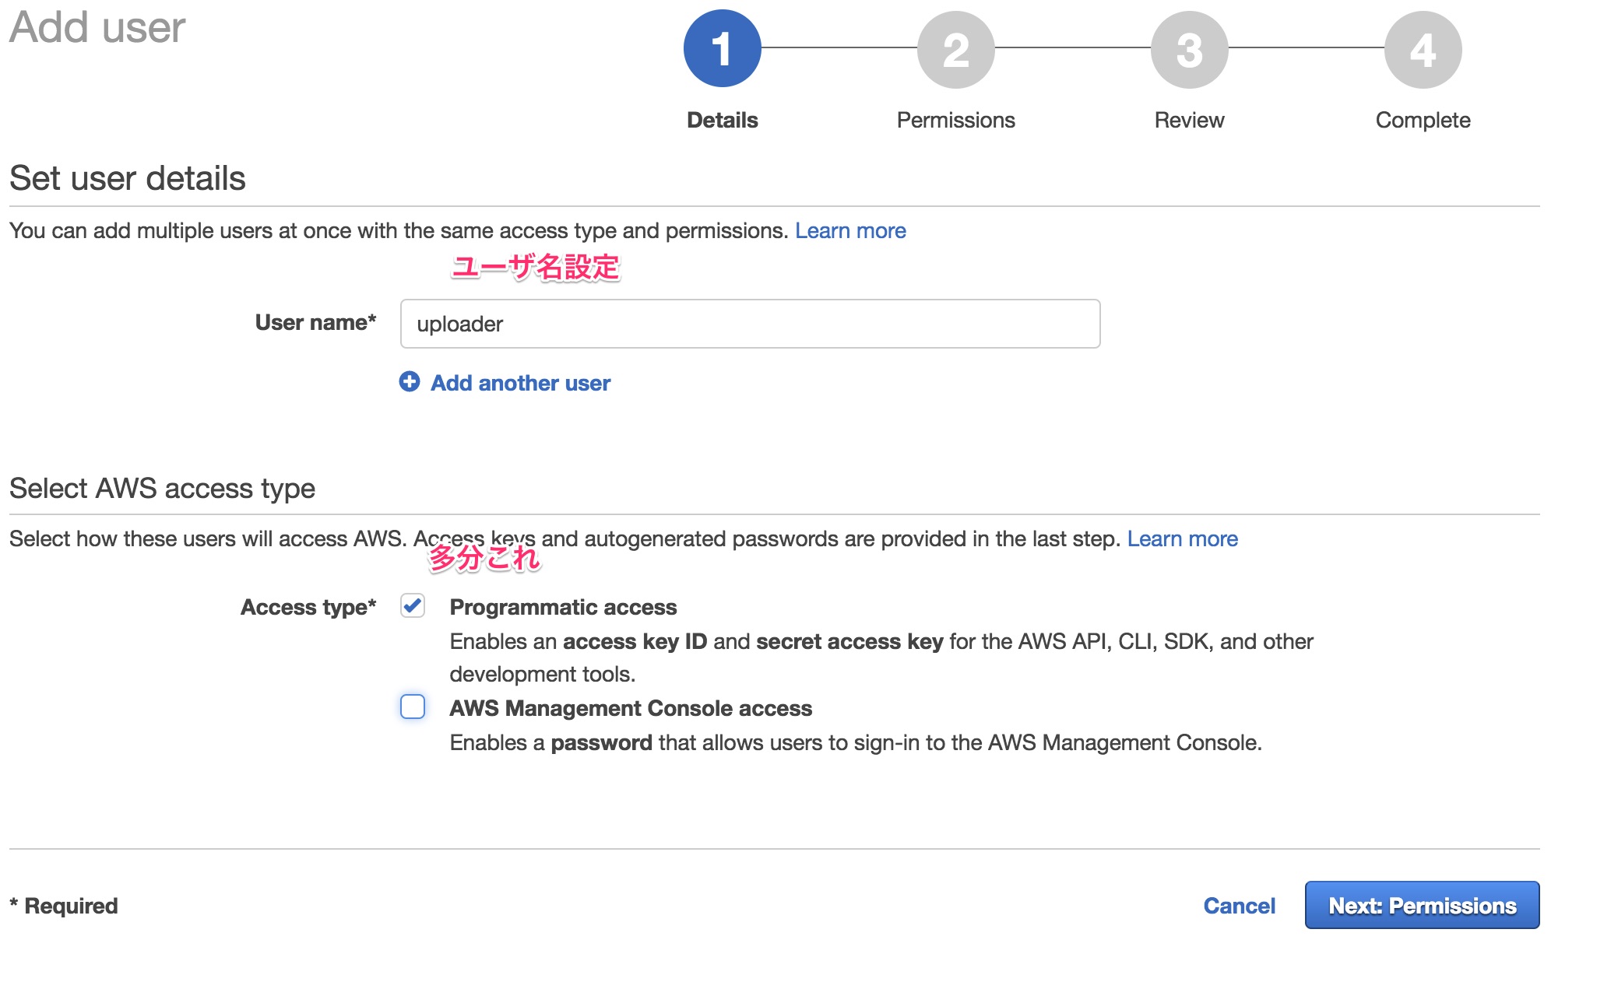Open Learn more link about access types

click(1182, 539)
